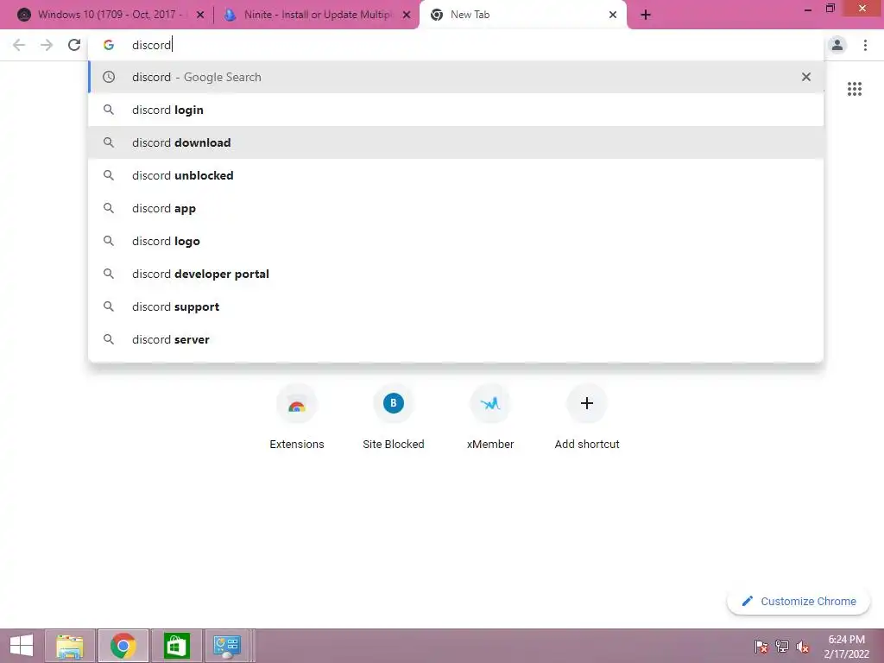This screenshot has width=884, height=663.
Task: Select the New Tab tab
Action: tap(523, 15)
